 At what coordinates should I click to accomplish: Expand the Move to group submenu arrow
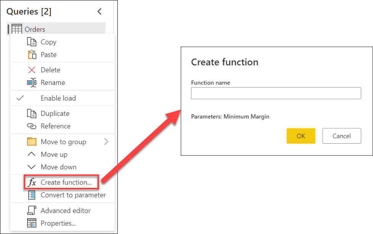[106, 141]
